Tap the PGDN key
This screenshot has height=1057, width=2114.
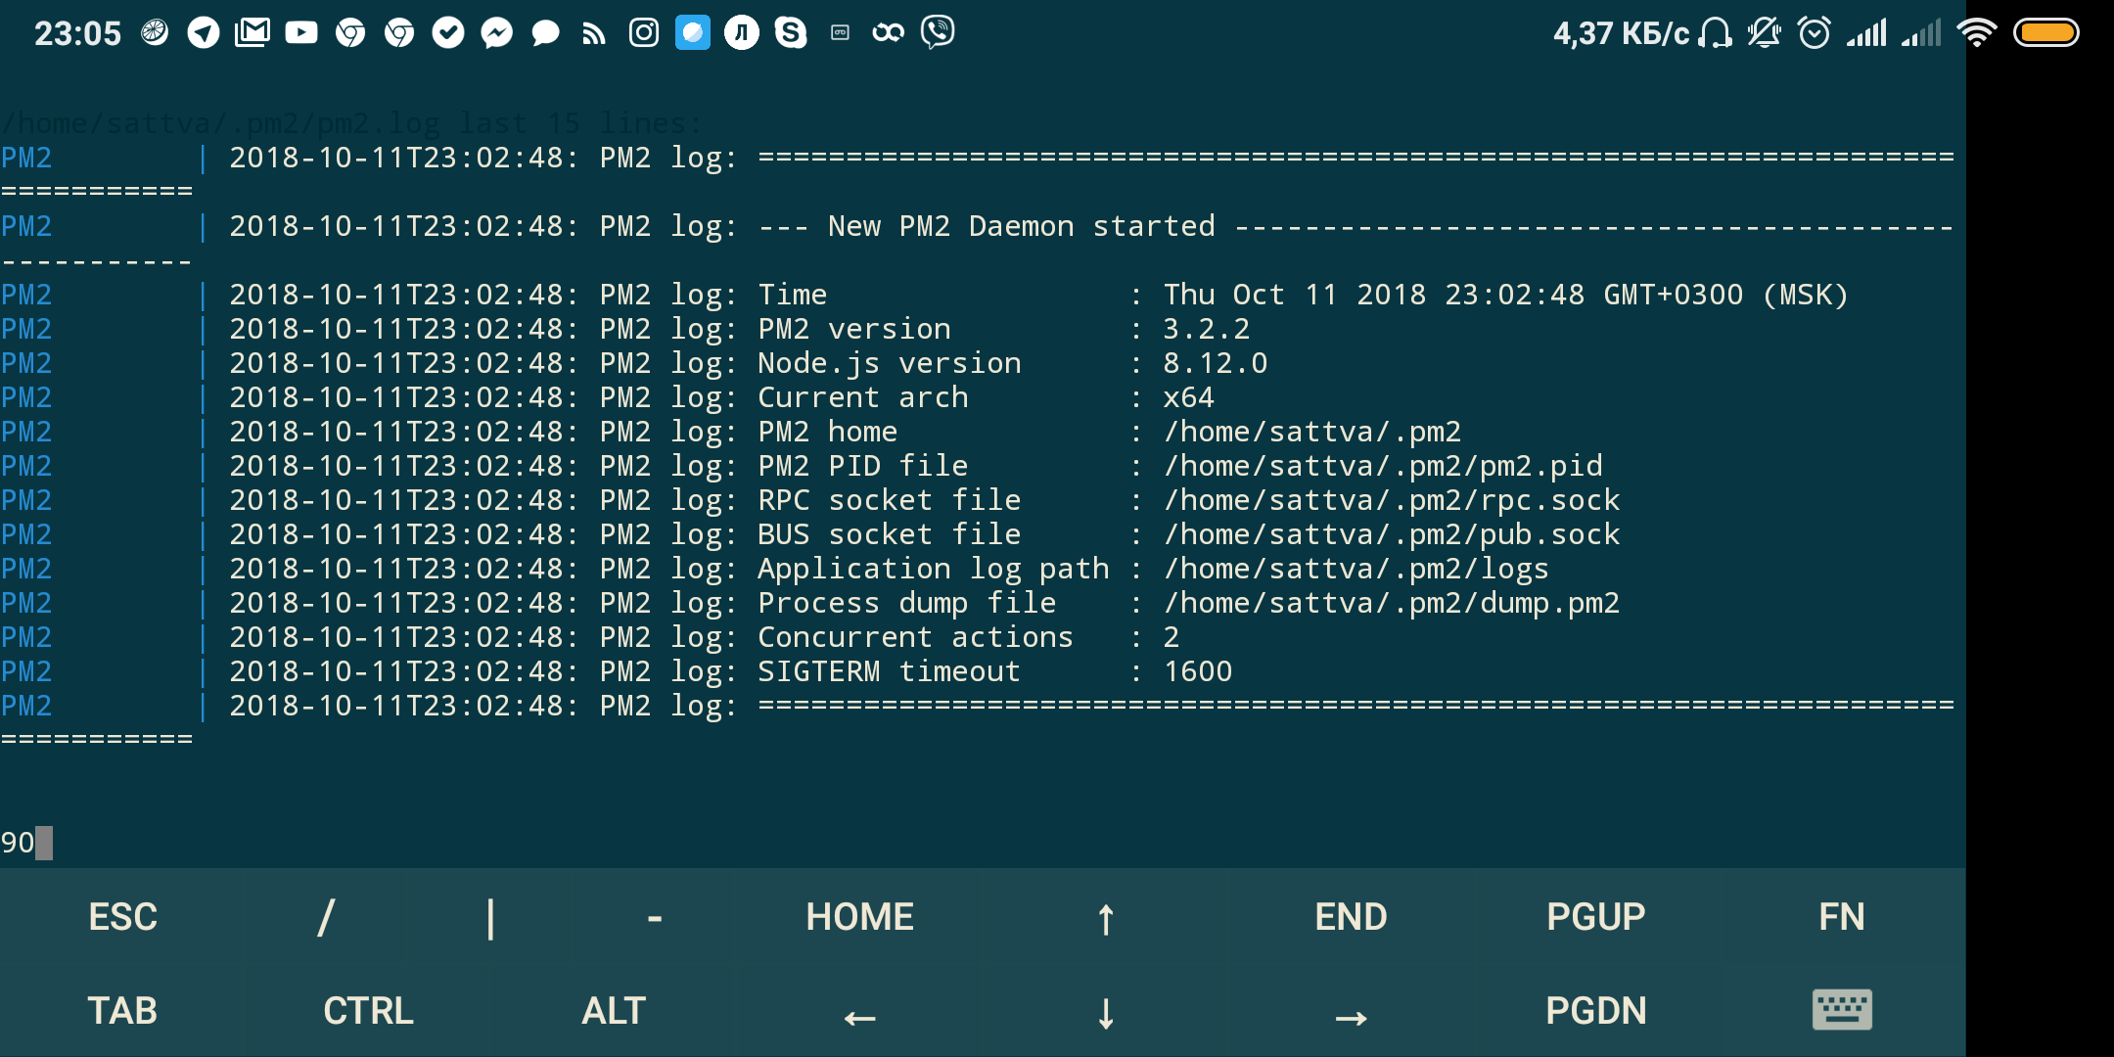(x=1596, y=1010)
